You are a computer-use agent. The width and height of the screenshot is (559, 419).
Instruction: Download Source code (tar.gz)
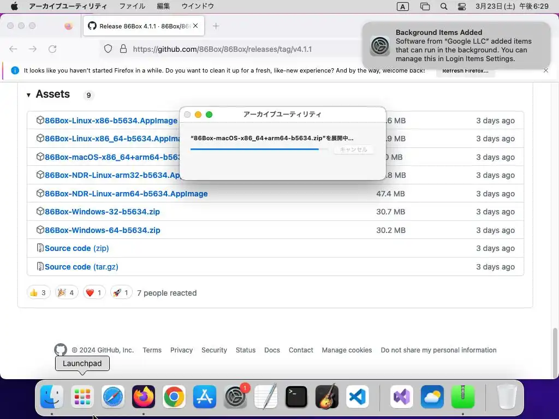81,267
